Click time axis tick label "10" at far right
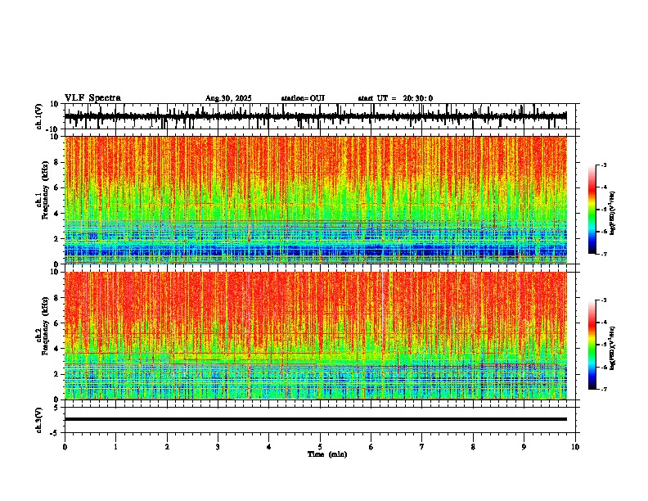The image size is (648, 501). coord(575,447)
